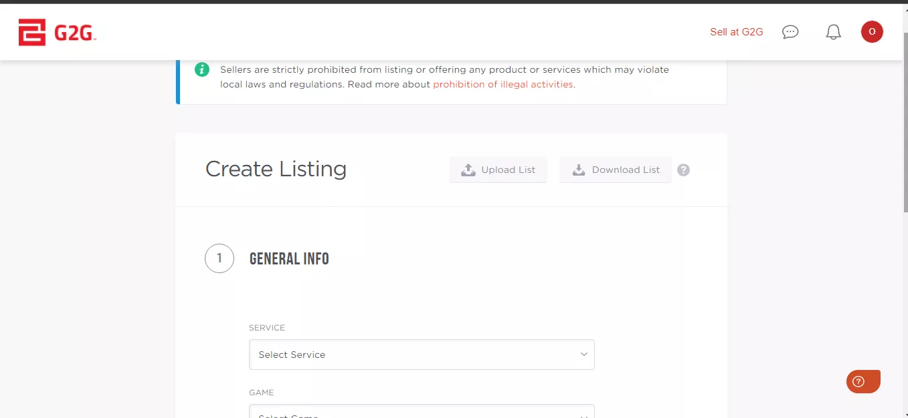This screenshot has height=418, width=908.
Task: Open the Select Game dropdown
Action: coord(422,412)
